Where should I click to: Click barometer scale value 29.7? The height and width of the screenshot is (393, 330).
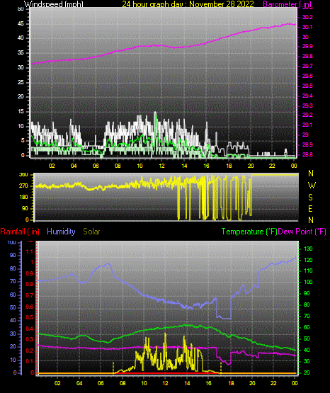pos(307,66)
